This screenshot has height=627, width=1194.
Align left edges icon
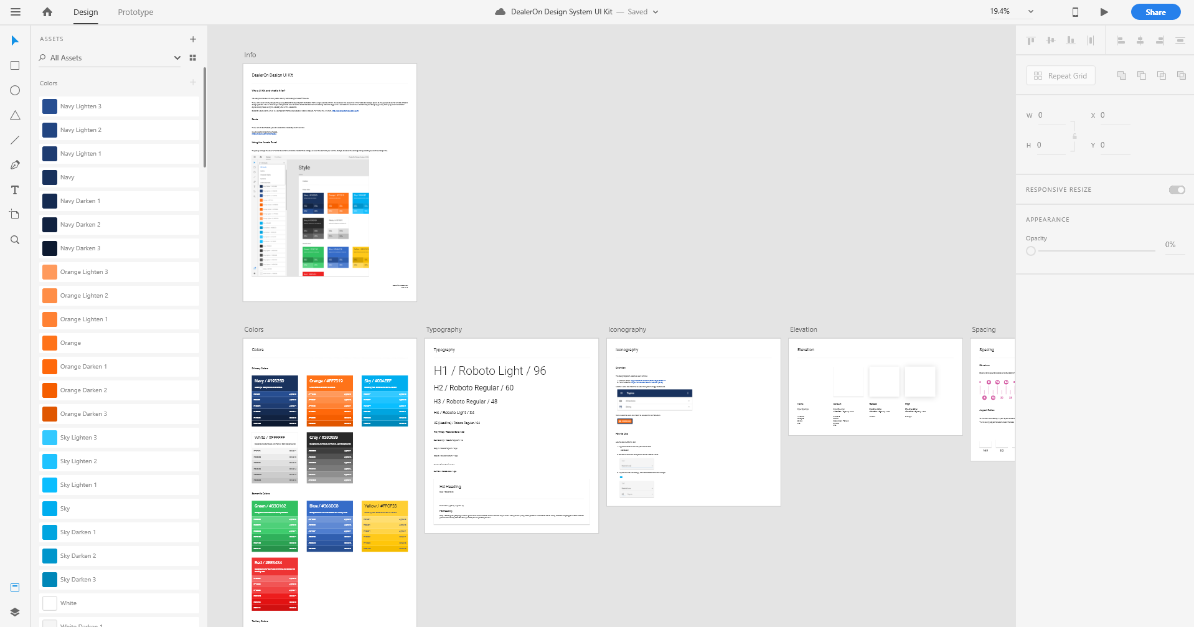[x=1121, y=40]
